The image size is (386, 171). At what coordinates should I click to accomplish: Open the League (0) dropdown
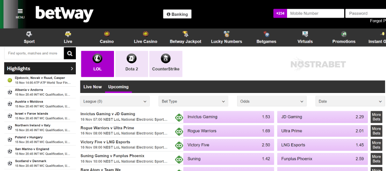click(x=115, y=101)
